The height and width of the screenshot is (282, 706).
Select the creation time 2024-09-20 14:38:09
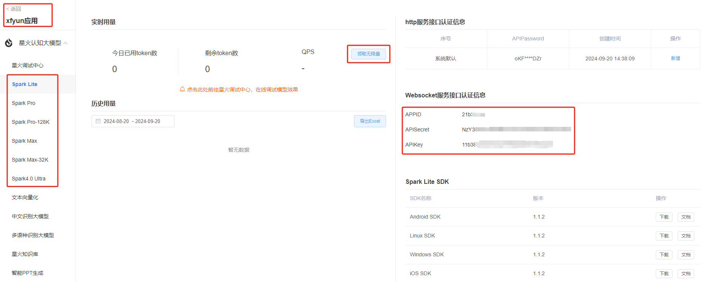coord(610,59)
